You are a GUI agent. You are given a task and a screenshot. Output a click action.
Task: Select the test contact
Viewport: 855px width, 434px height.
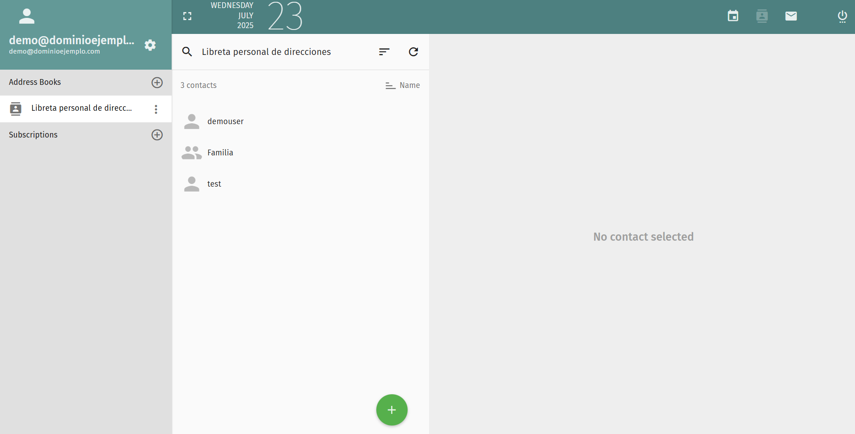300,184
